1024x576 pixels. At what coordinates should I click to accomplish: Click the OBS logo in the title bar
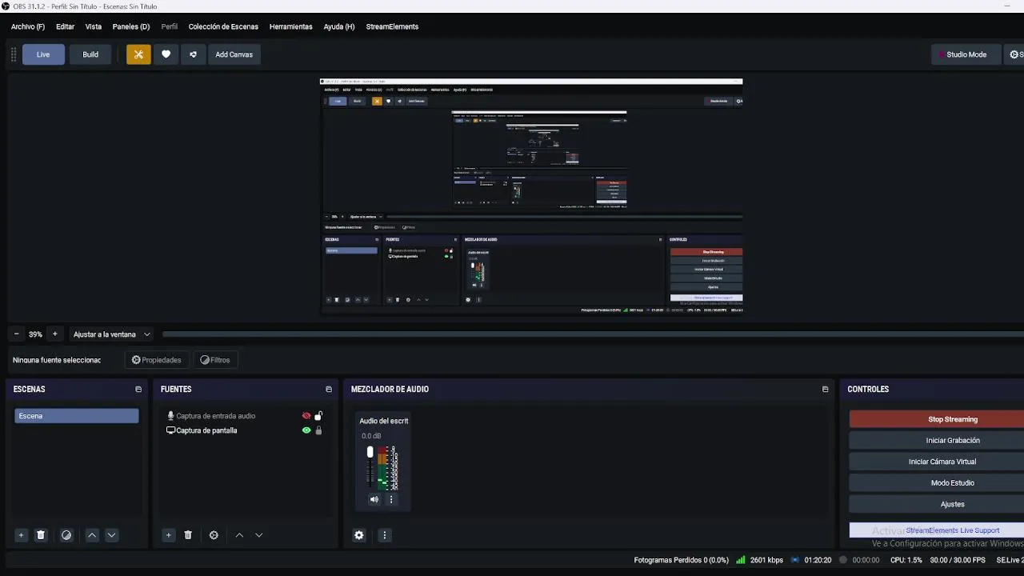6,6
